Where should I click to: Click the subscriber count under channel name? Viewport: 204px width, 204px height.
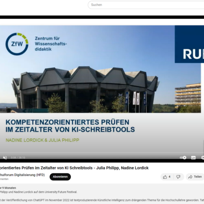[4, 179]
